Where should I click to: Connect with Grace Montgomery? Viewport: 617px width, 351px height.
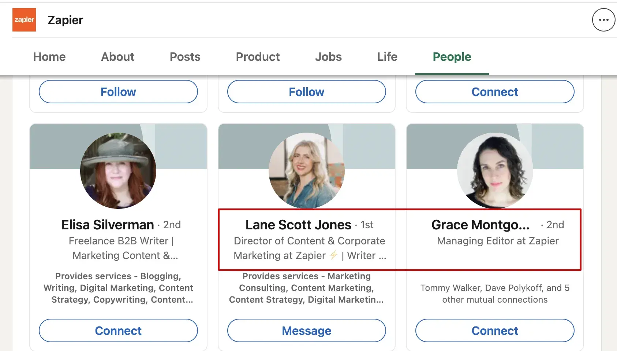click(x=495, y=330)
